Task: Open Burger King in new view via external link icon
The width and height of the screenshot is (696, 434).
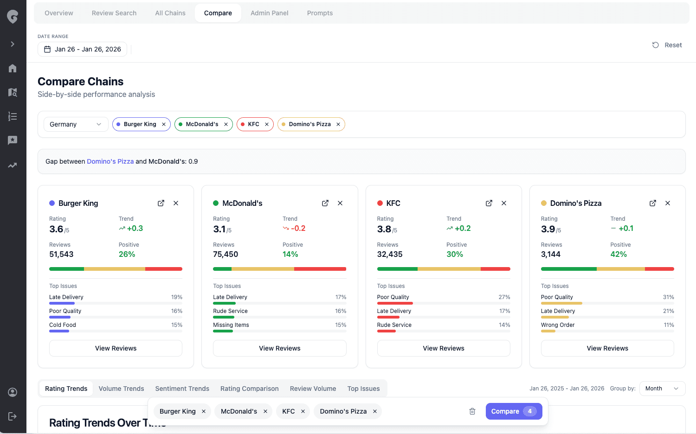Action: [x=161, y=203]
